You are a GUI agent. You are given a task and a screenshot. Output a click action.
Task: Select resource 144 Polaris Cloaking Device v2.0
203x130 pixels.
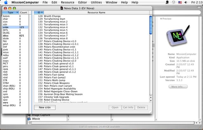(x=92, y=61)
